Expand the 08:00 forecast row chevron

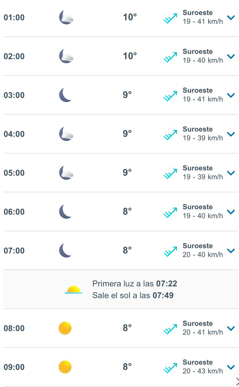[231, 328]
